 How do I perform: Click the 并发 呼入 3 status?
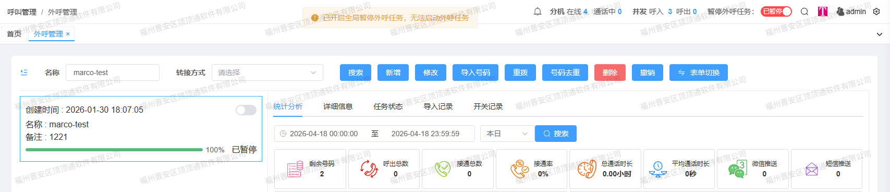click(x=652, y=11)
